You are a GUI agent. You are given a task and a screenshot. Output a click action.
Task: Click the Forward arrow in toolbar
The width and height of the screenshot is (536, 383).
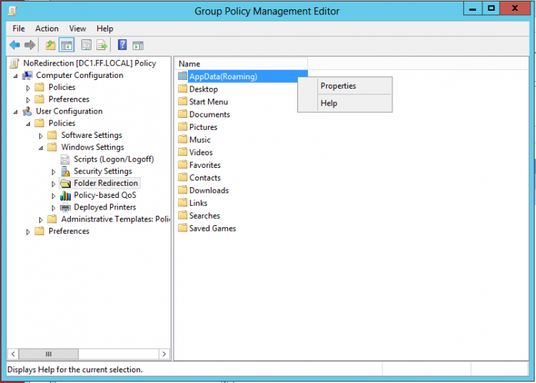30,45
